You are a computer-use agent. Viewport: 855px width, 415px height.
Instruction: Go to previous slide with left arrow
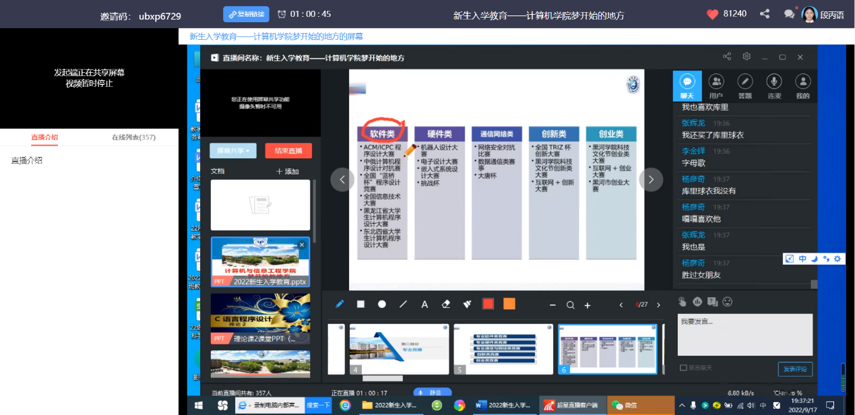click(342, 179)
